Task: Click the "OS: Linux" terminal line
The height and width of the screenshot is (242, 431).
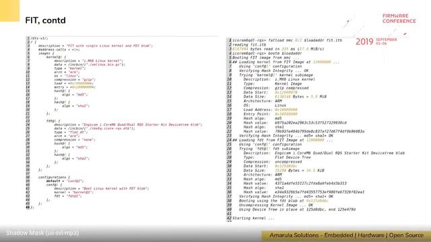Action: pyautogui.click(x=265, y=106)
